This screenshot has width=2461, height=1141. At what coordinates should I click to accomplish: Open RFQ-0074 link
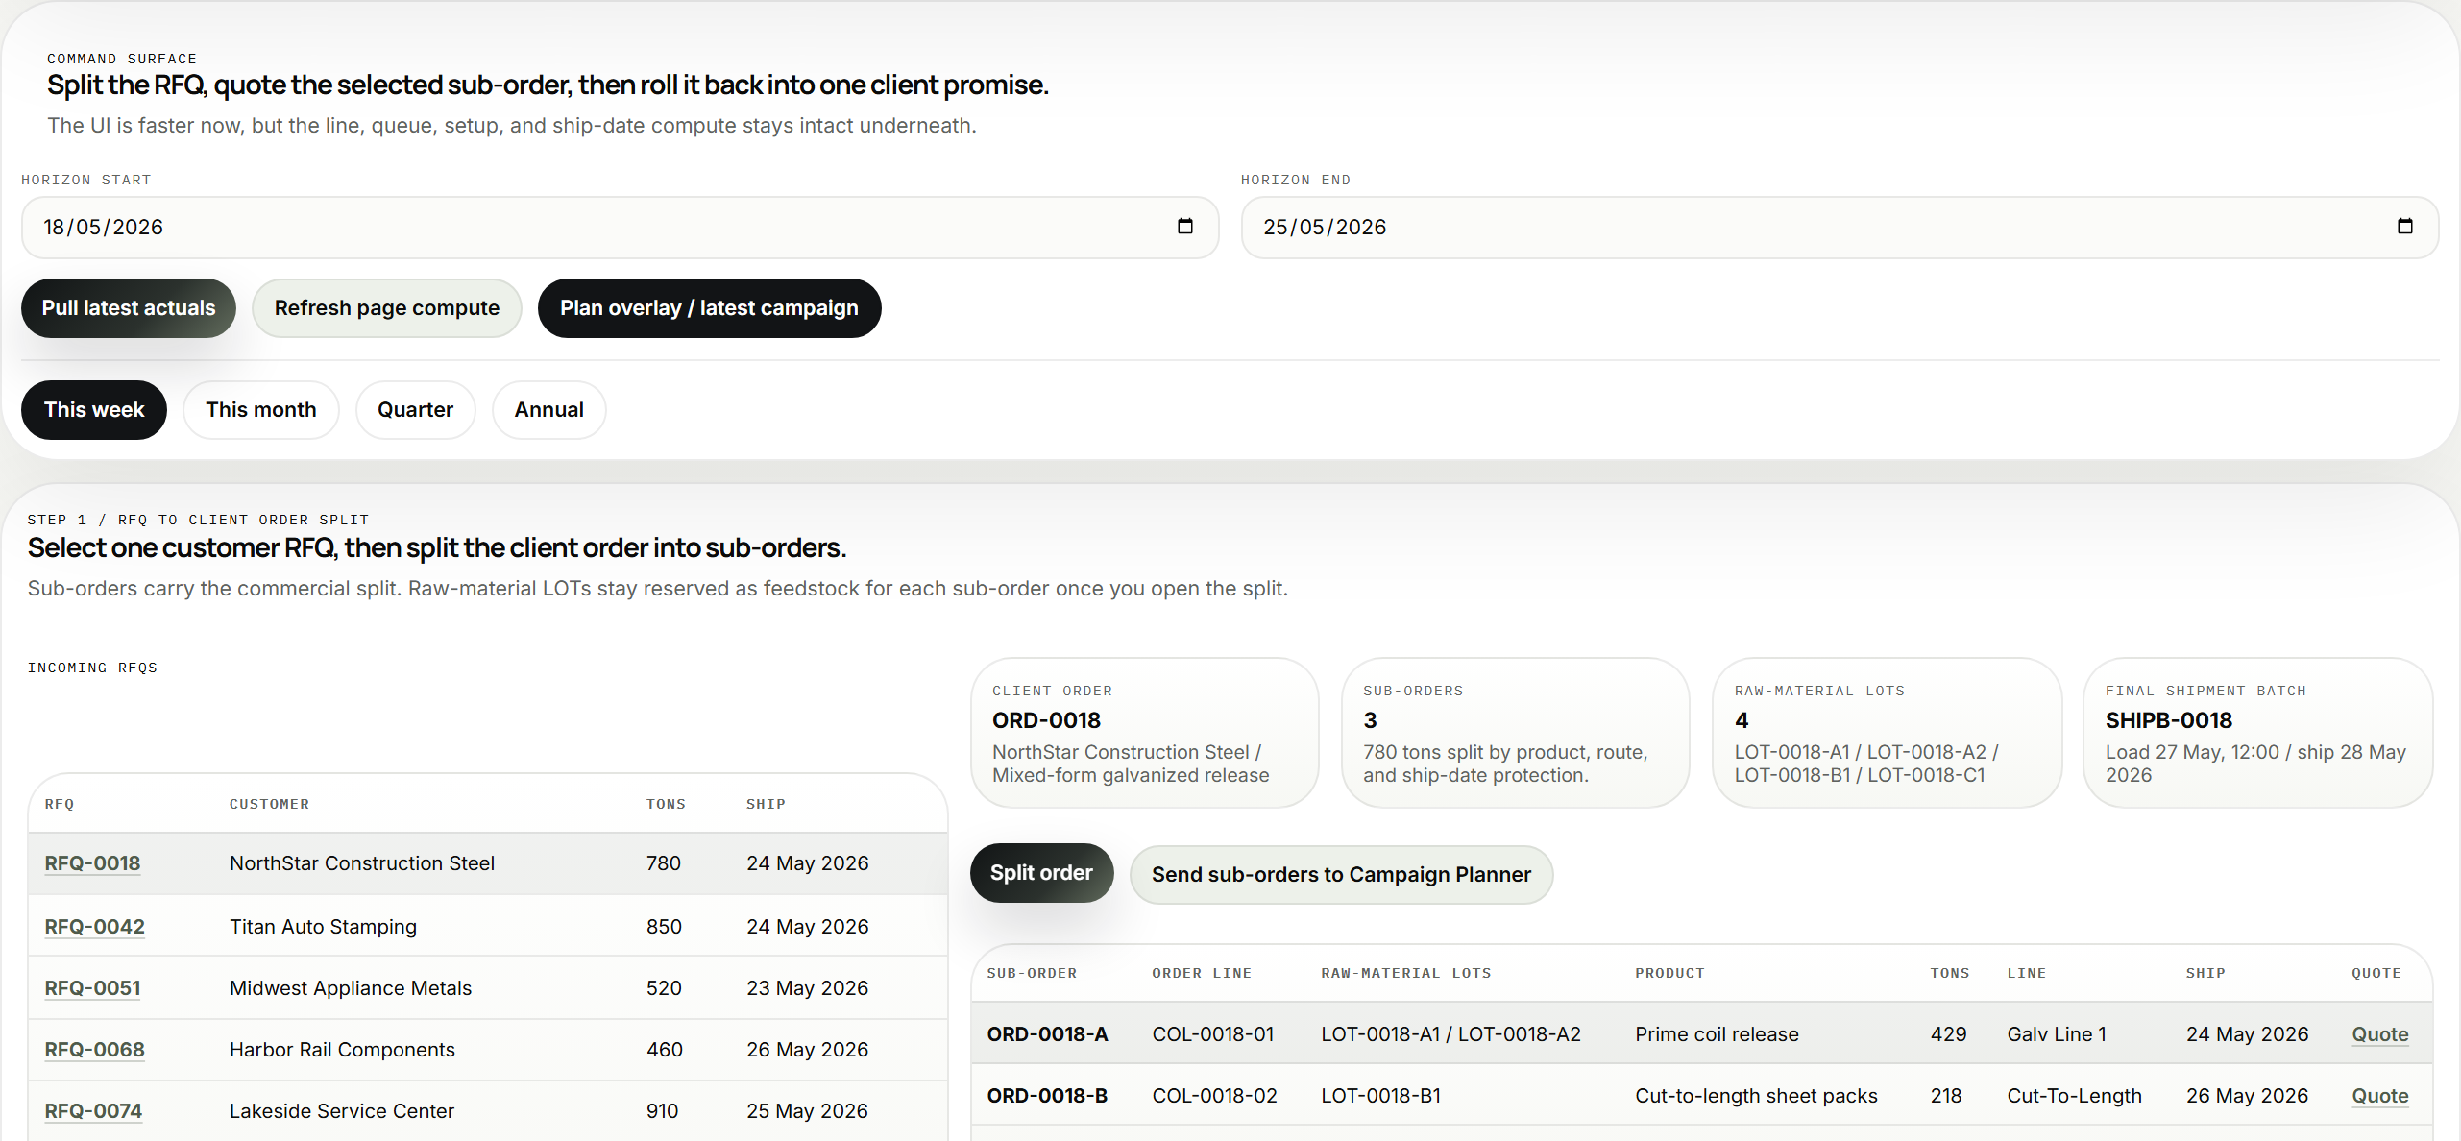pos(93,1111)
